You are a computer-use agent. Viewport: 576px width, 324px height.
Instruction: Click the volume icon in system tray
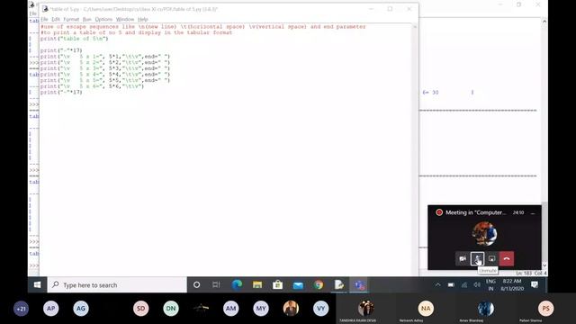point(477,284)
